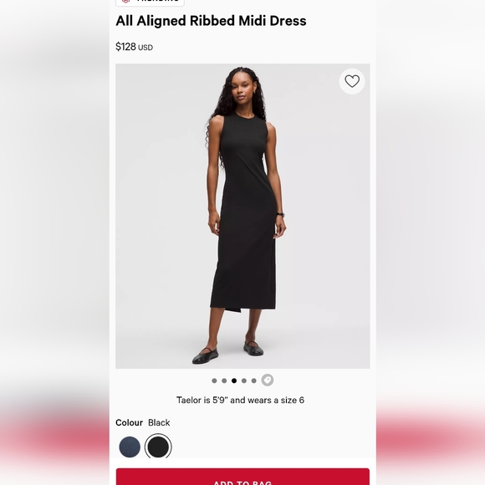Choose the navy blue colour swatch
Viewport: 485px width, 485px height.
[x=130, y=447]
